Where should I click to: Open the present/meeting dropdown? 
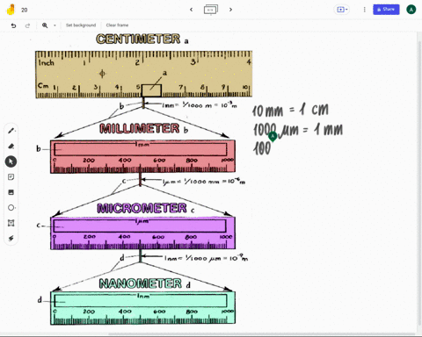pos(342,10)
